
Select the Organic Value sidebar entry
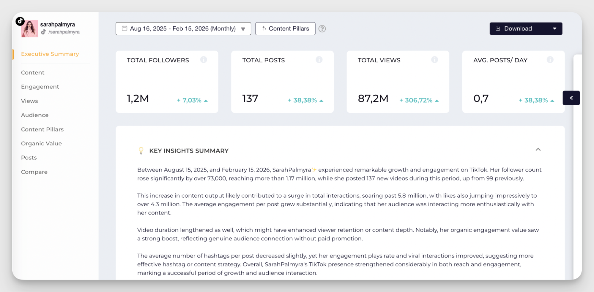[x=41, y=143]
